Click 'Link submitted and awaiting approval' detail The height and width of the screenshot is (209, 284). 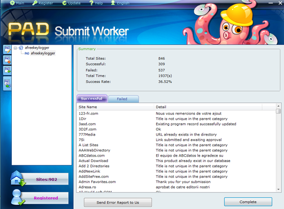(x=189, y=140)
